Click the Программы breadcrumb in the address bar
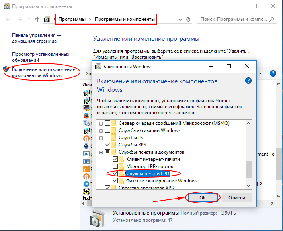The width and height of the screenshot is (283, 231). click(72, 19)
